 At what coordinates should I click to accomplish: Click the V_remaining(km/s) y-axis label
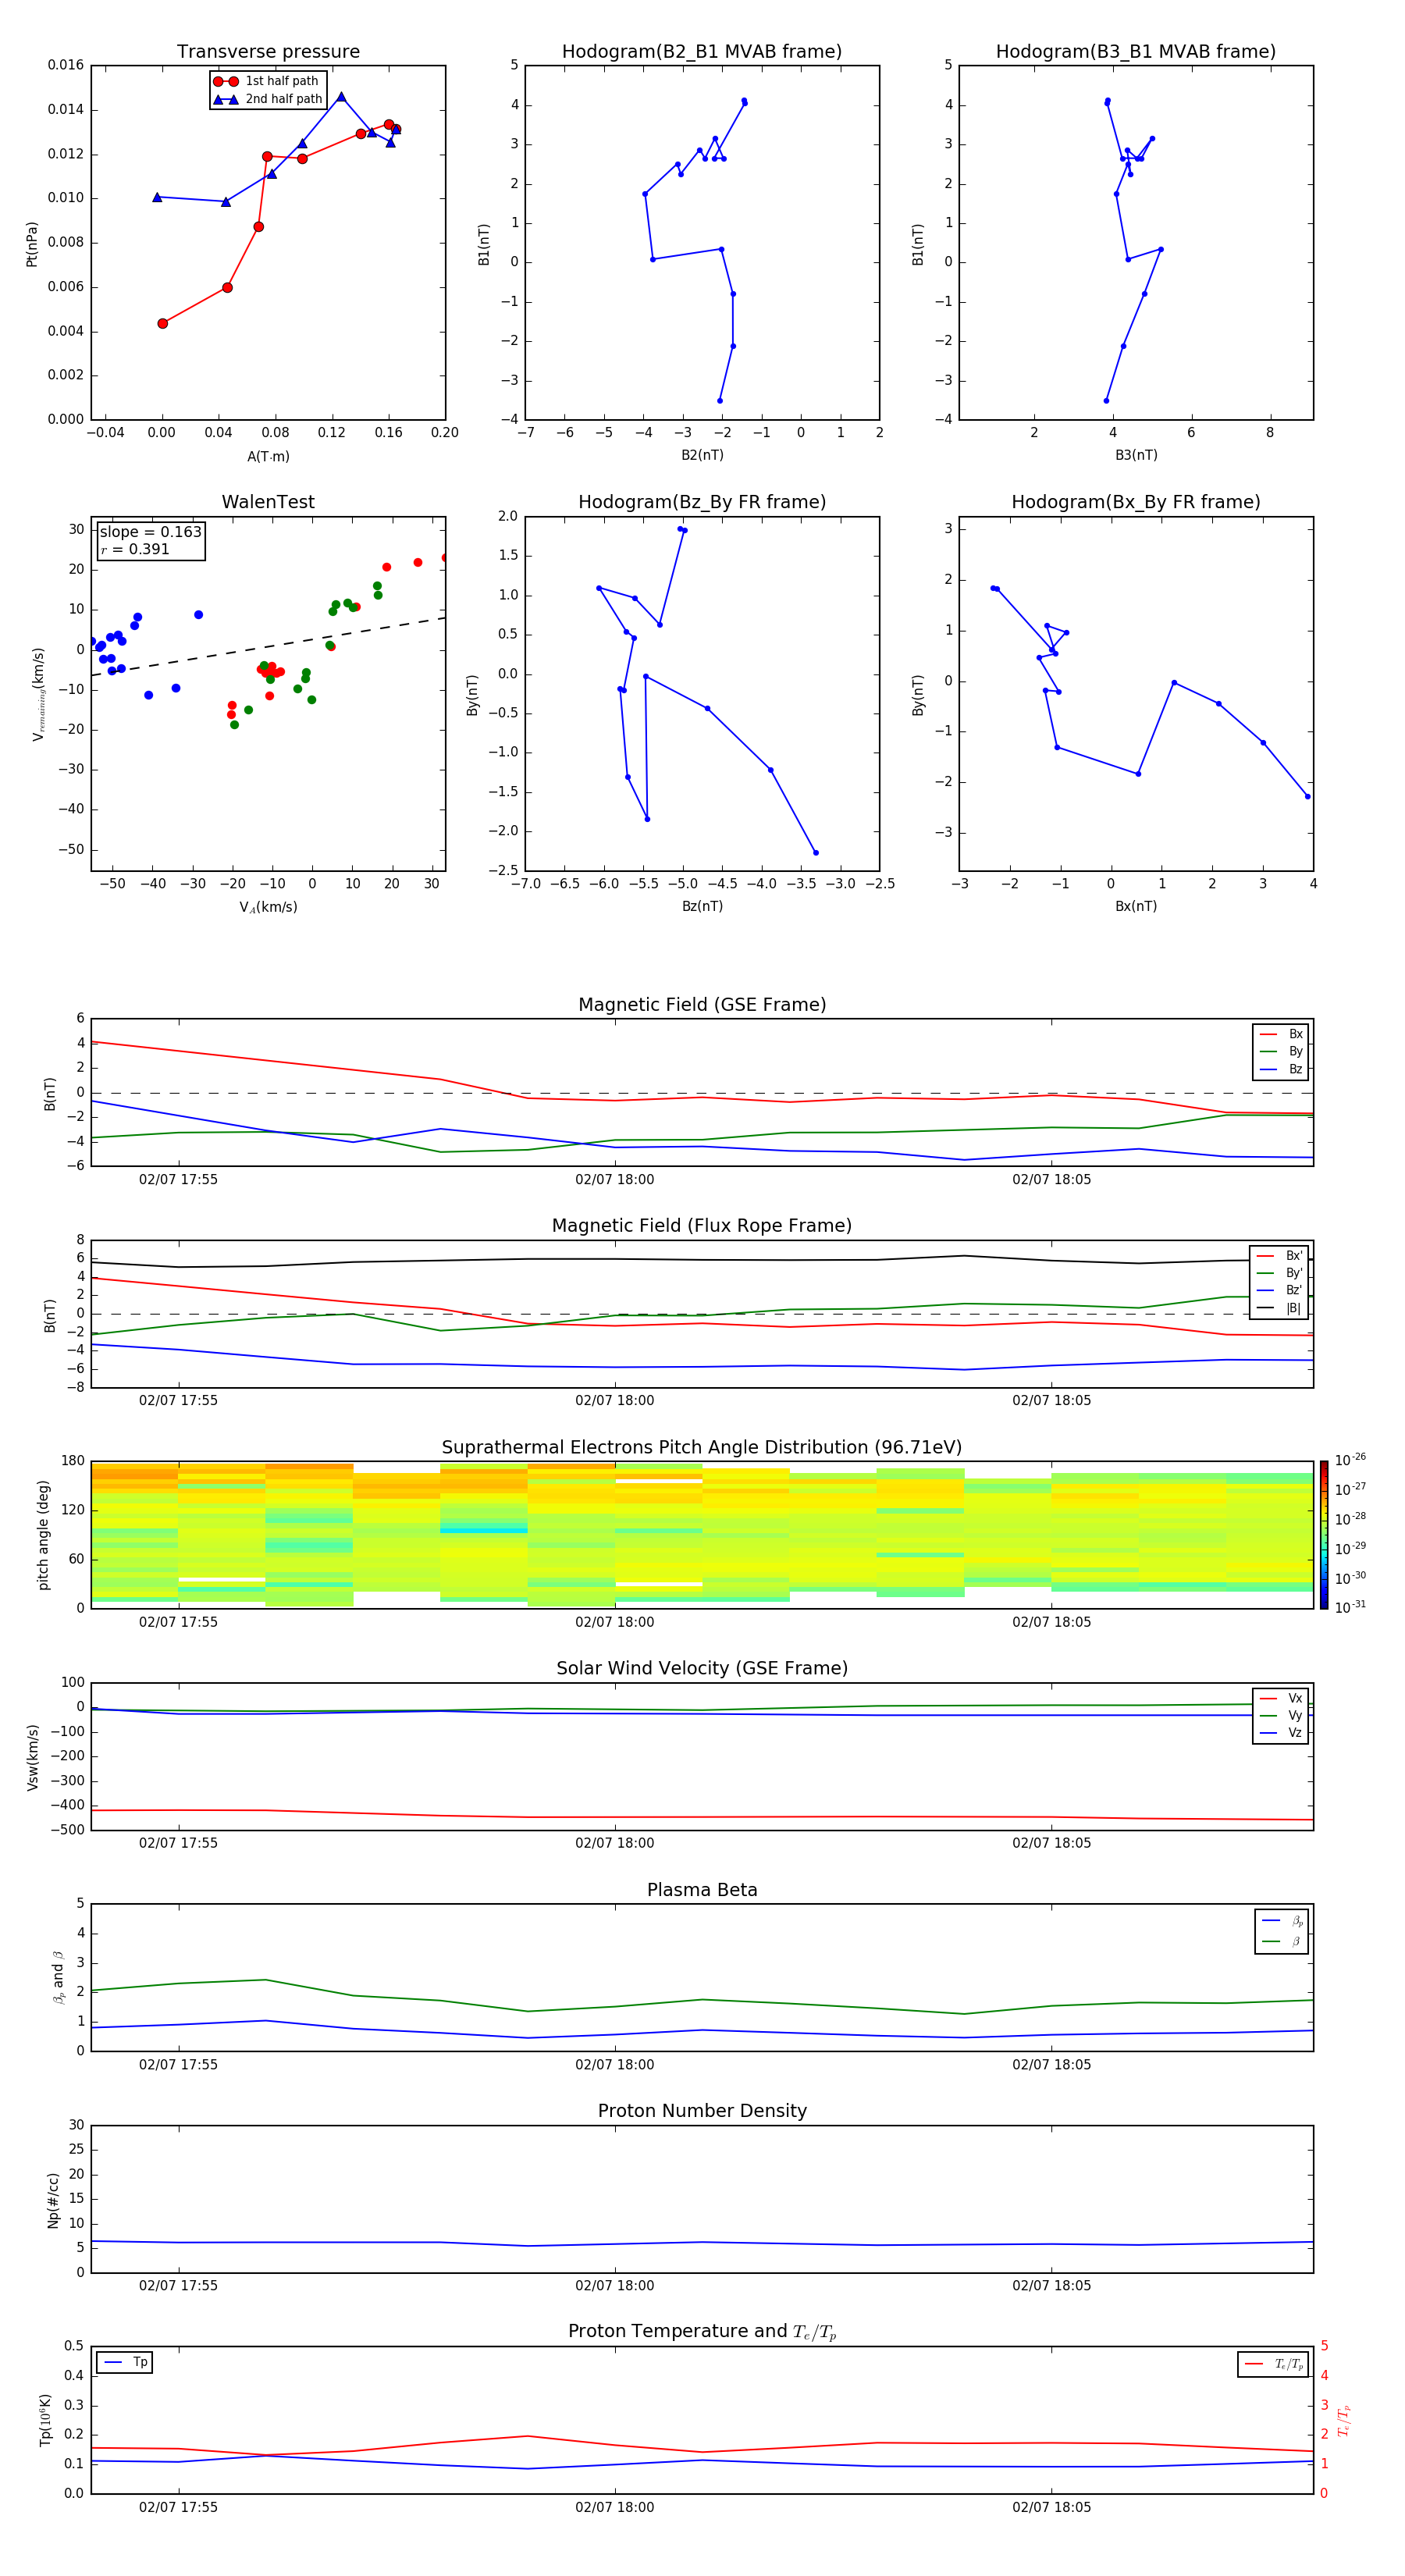click(38, 694)
